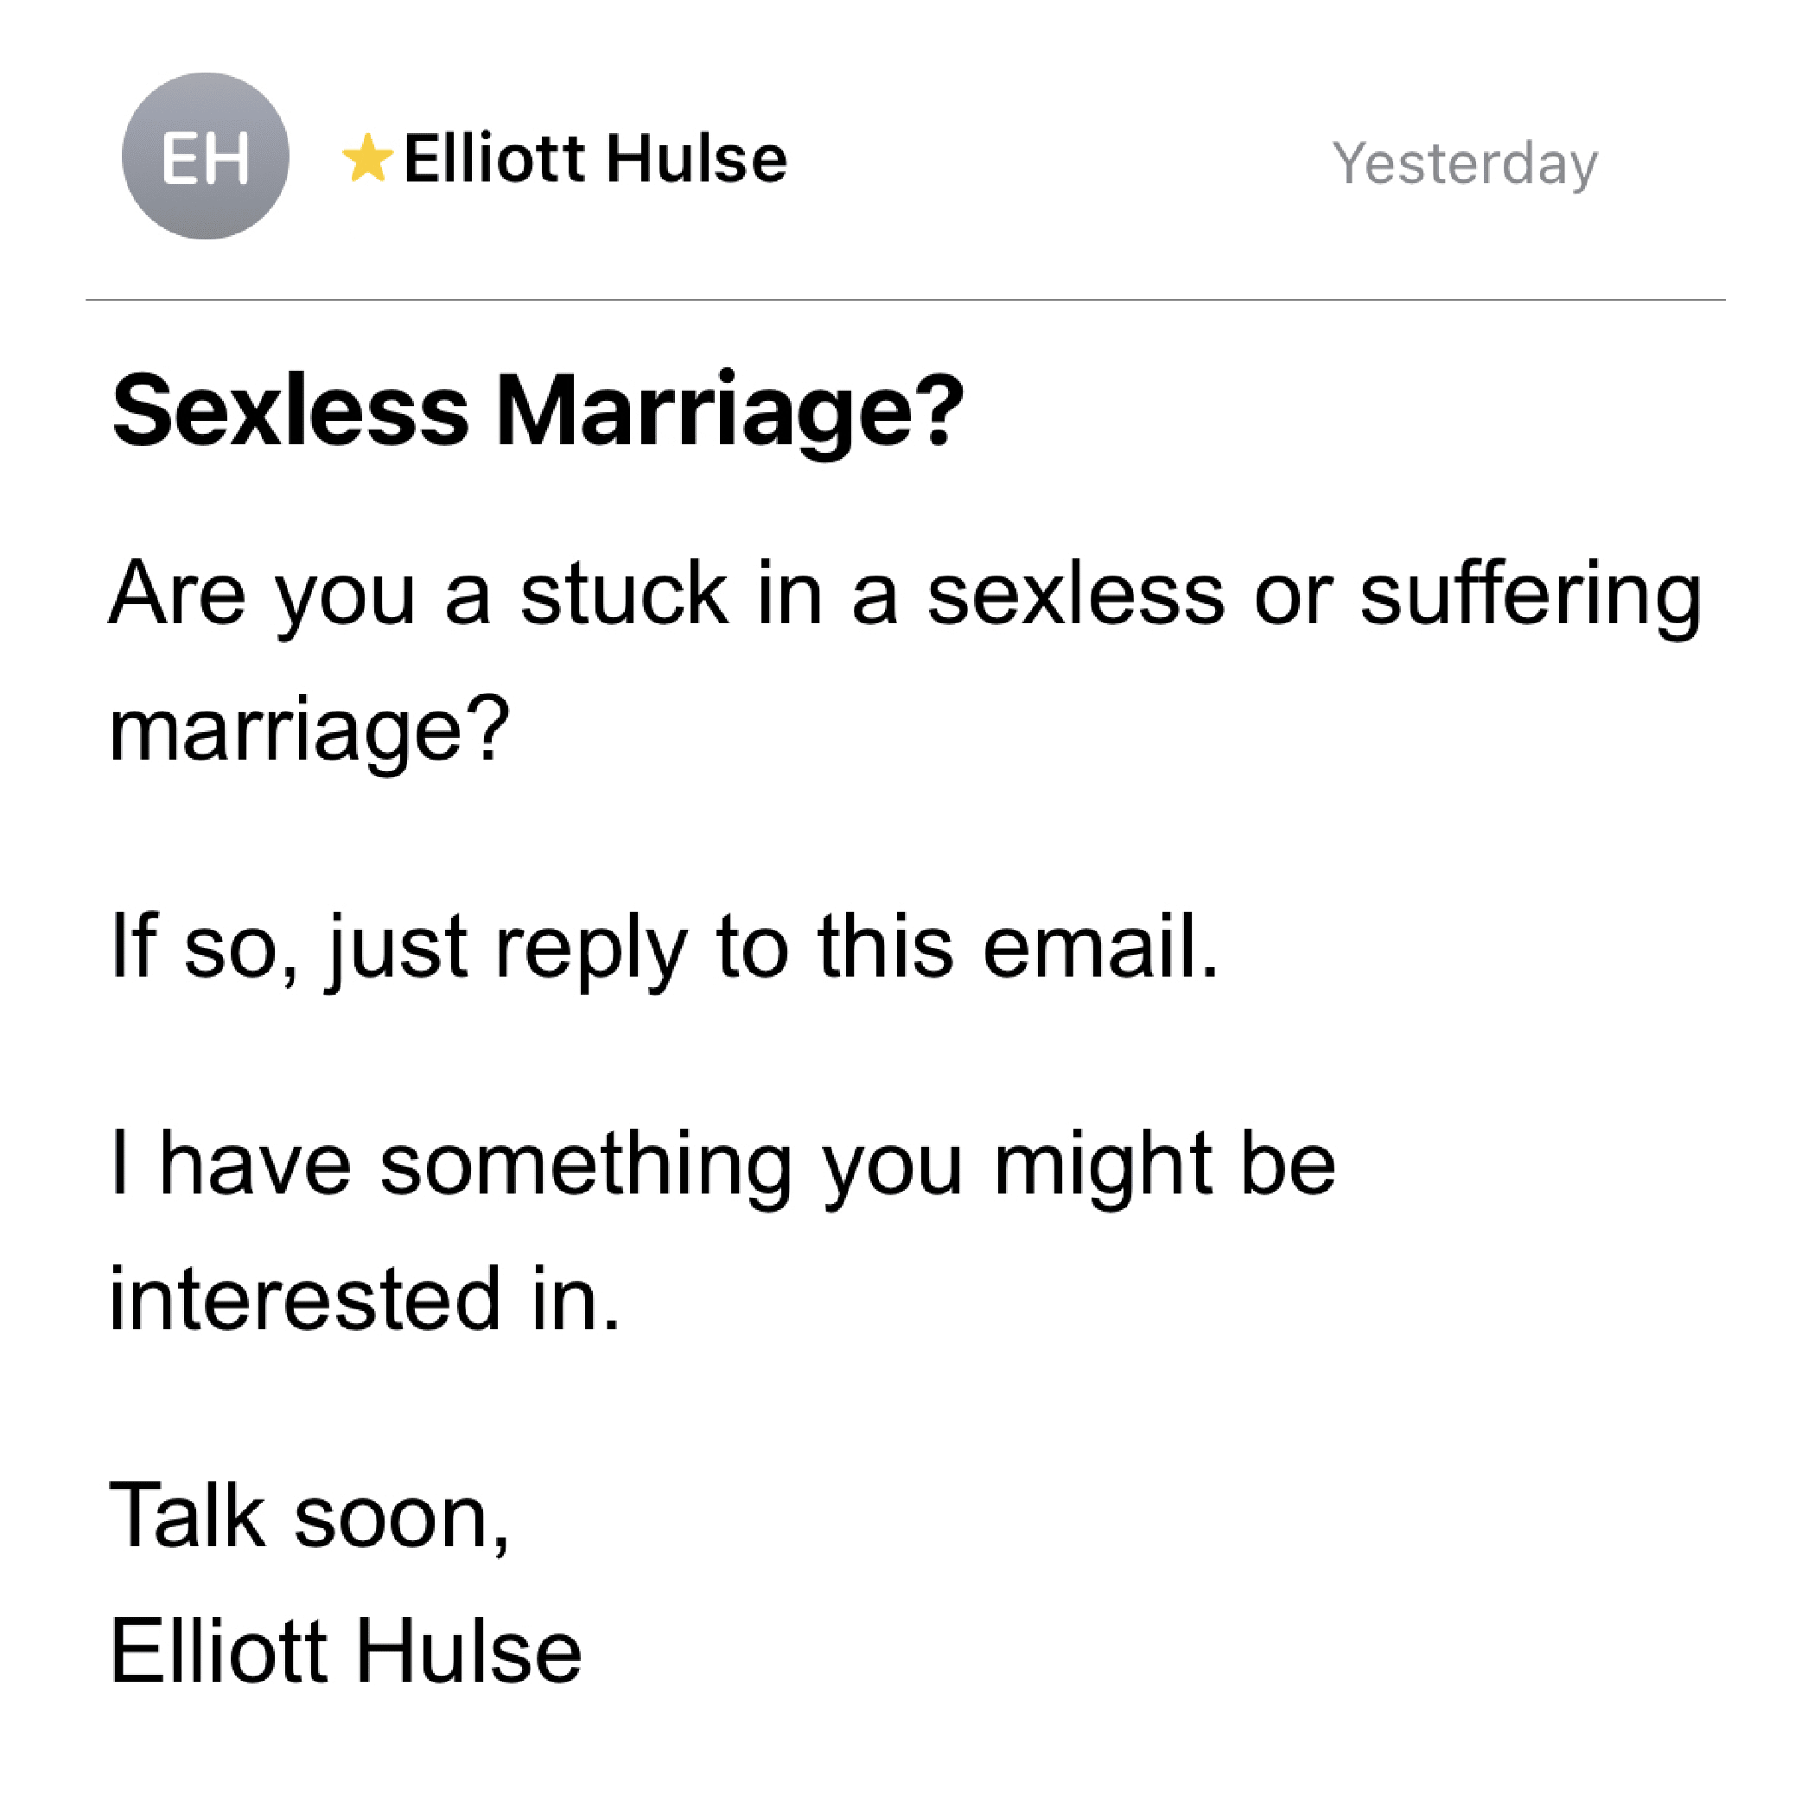The image size is (1808, 1808).
Task: Click the 'interested in.' line
Action: pyautogui.click(x=365, y=1299)
